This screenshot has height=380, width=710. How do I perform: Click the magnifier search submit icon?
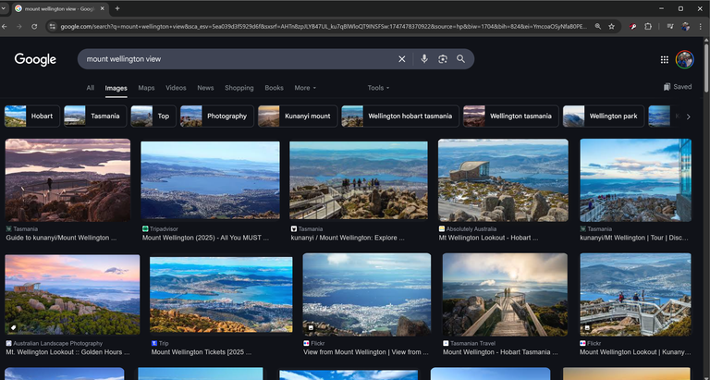click(460, 59)
